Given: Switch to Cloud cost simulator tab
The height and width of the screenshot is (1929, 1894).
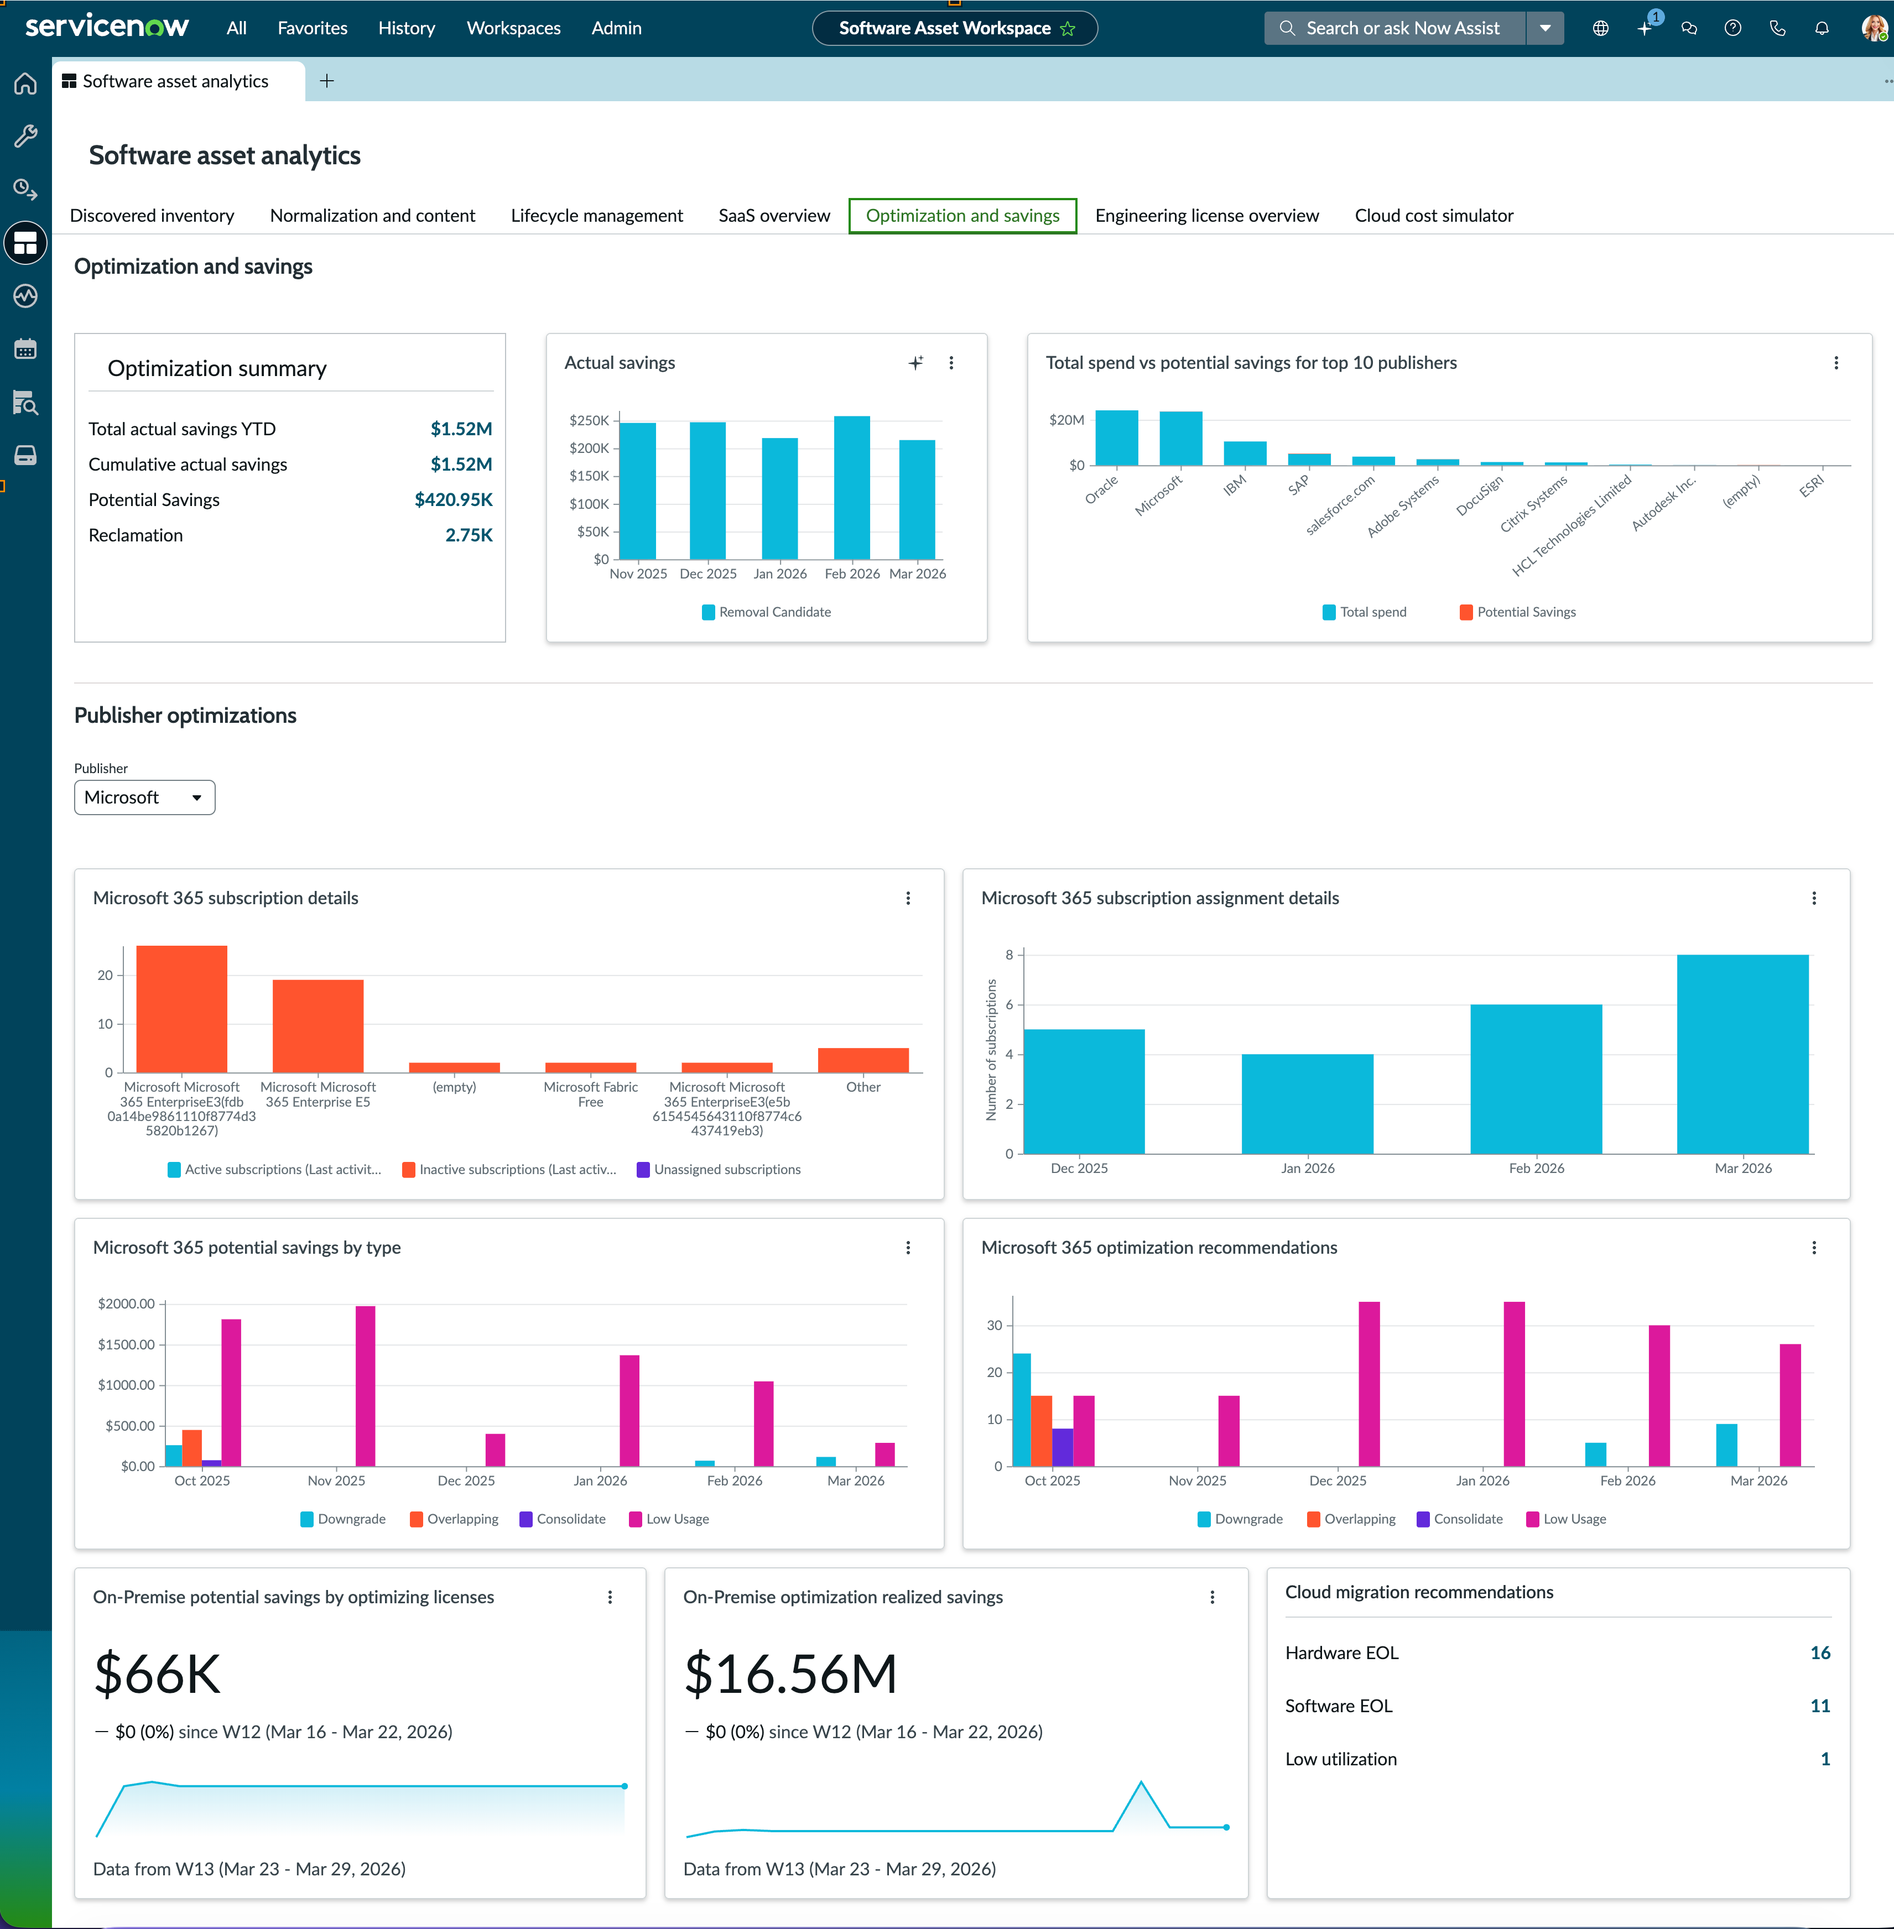Looking at the screenshot, I should tap(1433, 216).
